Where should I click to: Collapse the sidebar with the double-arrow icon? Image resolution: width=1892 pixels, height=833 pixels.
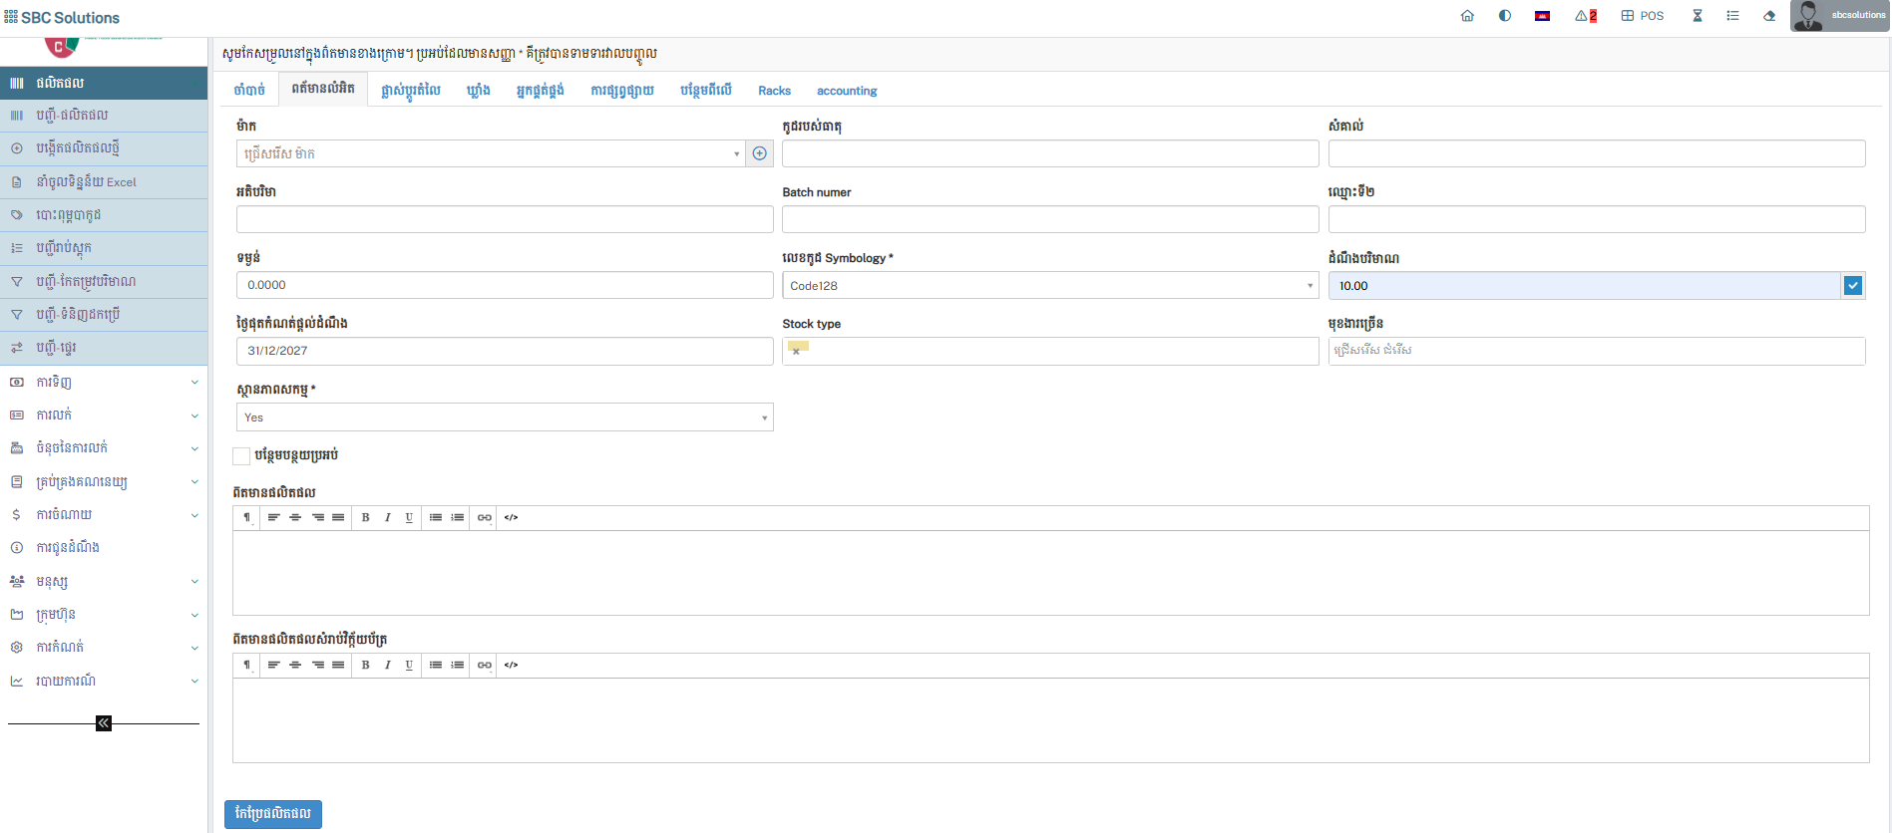(x=104, y=723)
